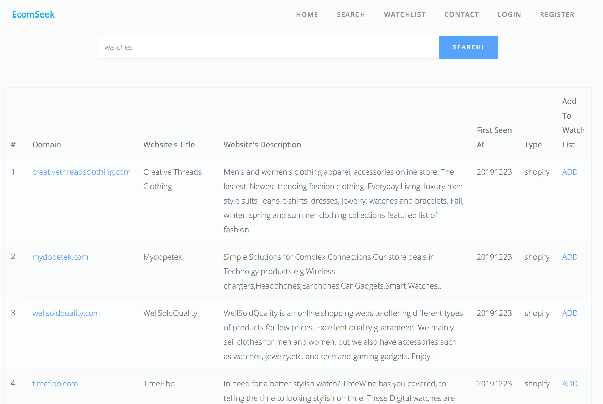
Task: Open the Login page
Action: point(509,15)
